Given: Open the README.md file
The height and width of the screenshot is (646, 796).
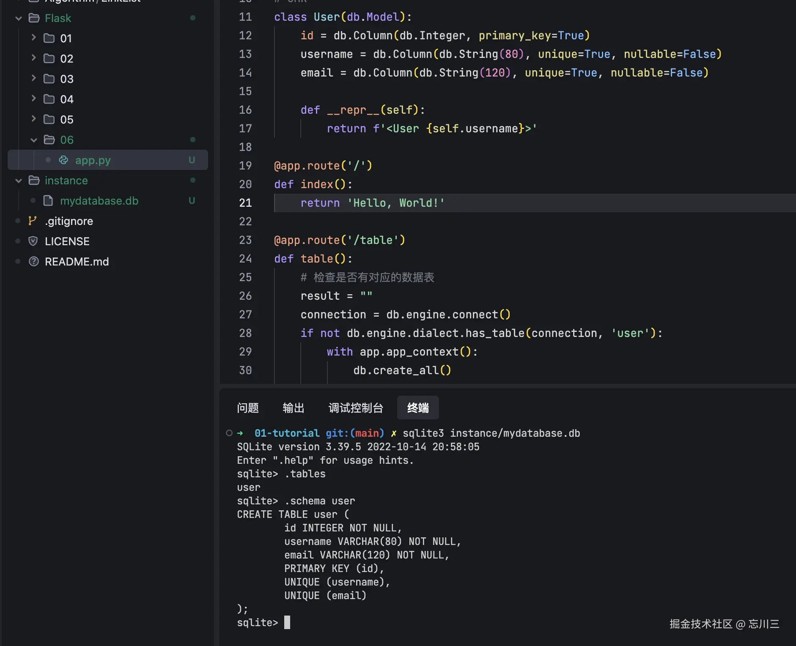Looking at the screenshot, I should pyautogui.click(x=77, y=262).
